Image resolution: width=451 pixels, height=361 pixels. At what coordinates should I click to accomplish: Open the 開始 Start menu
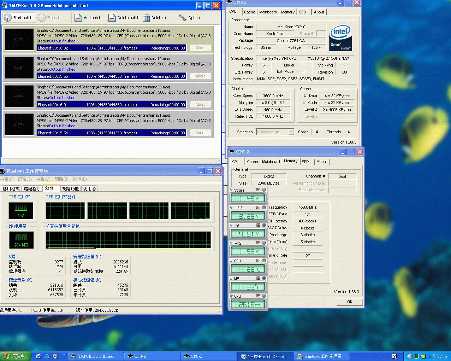(x=15, y=356)
